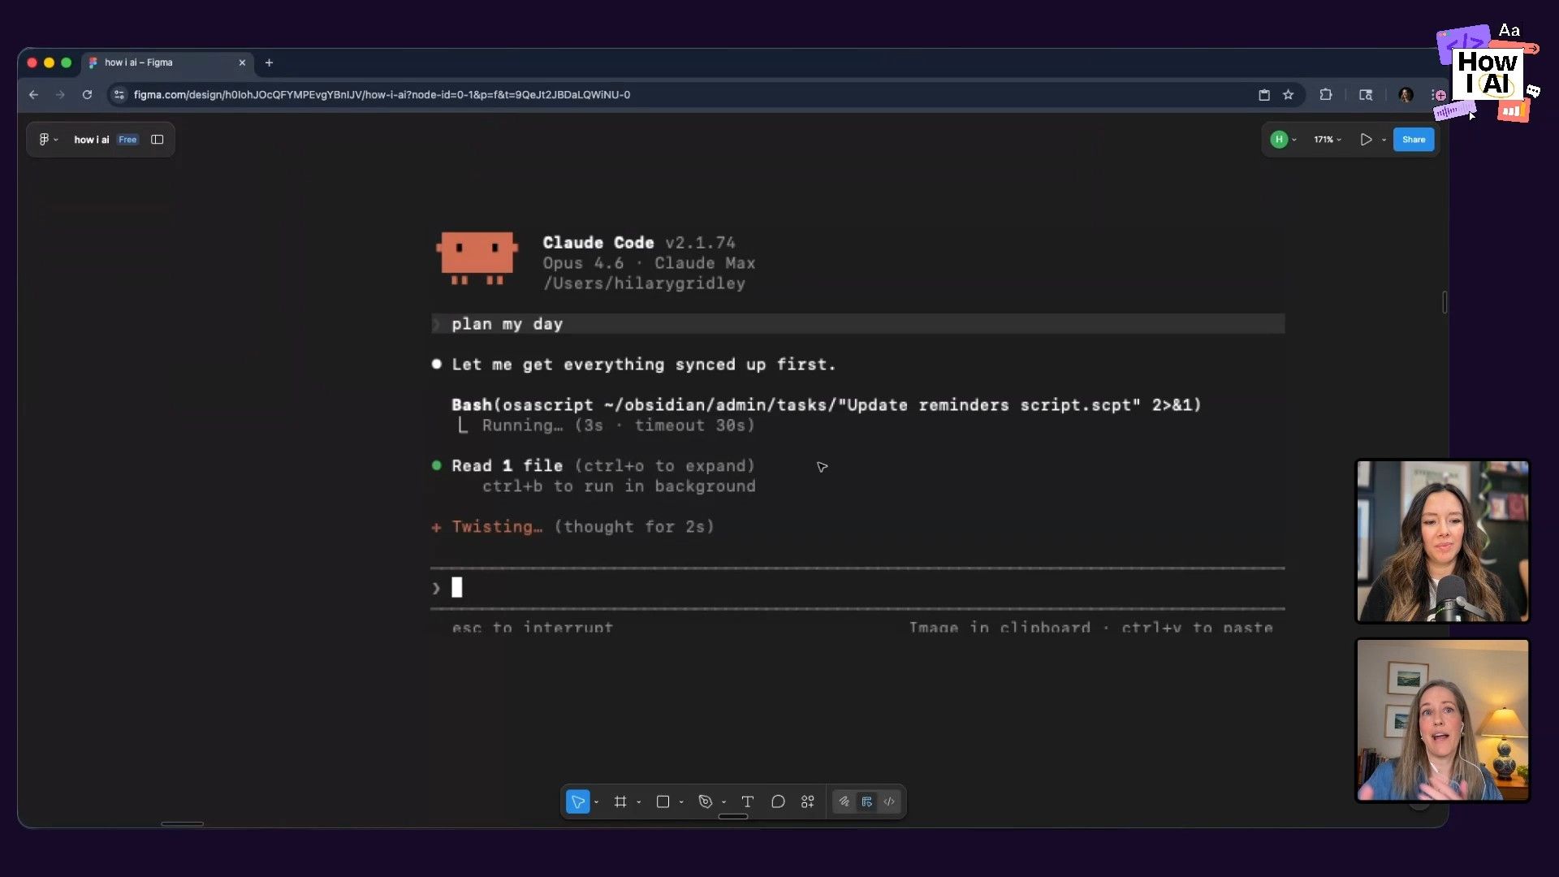This screenshot has height=877, width=1559.
Task: Click the 'how i ai' file name
Action: (91, 140)
